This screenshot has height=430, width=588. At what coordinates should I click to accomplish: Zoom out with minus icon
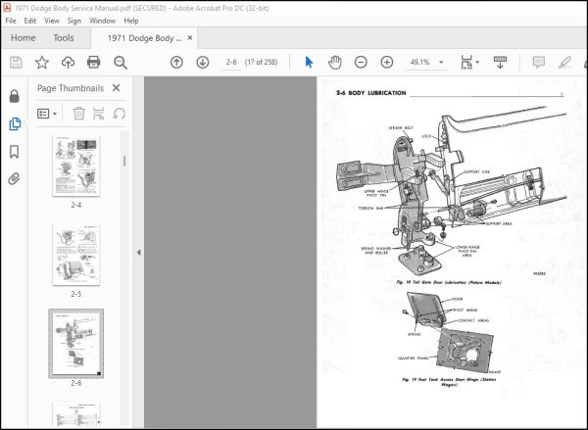click(361, 63)
